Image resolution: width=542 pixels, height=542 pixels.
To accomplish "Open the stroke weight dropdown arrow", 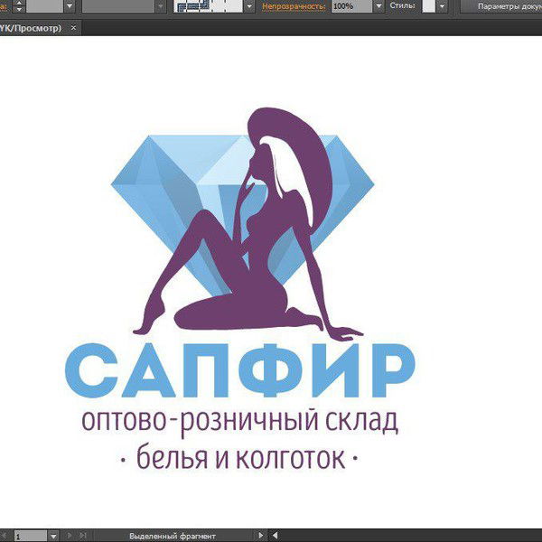I will pos(70,6).
